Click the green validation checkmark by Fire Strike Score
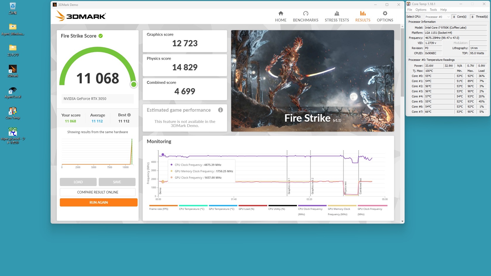The height and width of the screenshot is (276, 491). [x=101, y=36]
